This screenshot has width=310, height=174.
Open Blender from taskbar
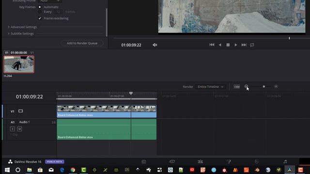pyautogui.click(x=257, y=170)
